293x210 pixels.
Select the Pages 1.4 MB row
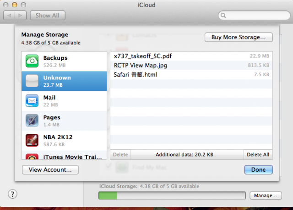64,121
